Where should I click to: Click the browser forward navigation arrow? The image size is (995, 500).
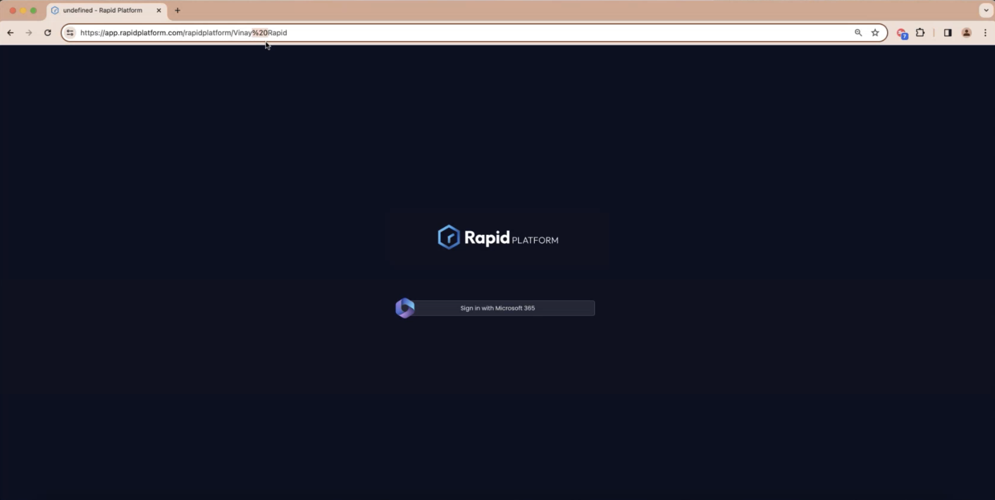coord(29,32)
